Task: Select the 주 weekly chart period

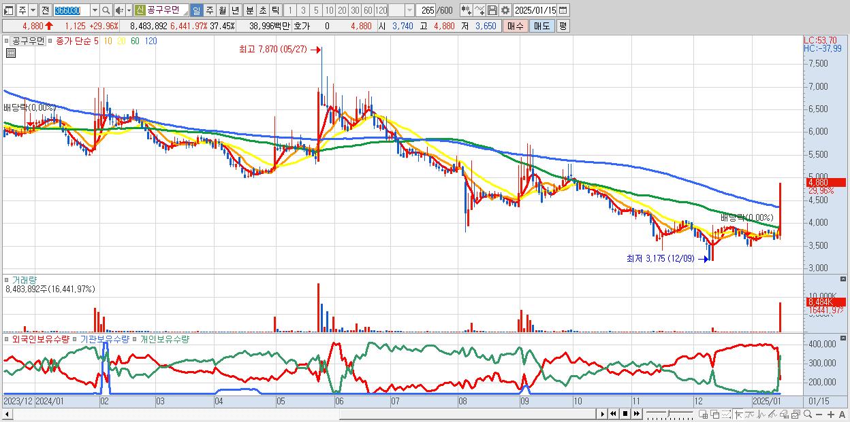Action: [209, 10]
